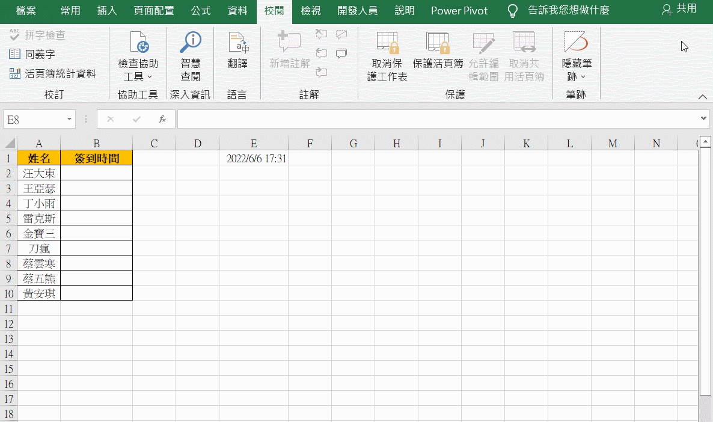The width and height of the screenshot is (713, 422).
Task: Switch to the 檢視 view tab
Action: pos(311,11)
